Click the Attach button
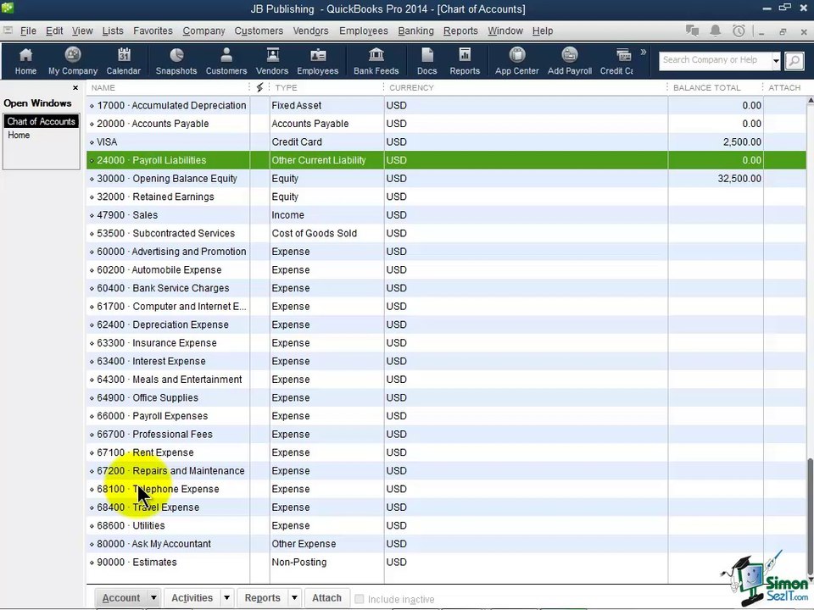Screen dimensions: 814x610 click(x=326, y=598)
